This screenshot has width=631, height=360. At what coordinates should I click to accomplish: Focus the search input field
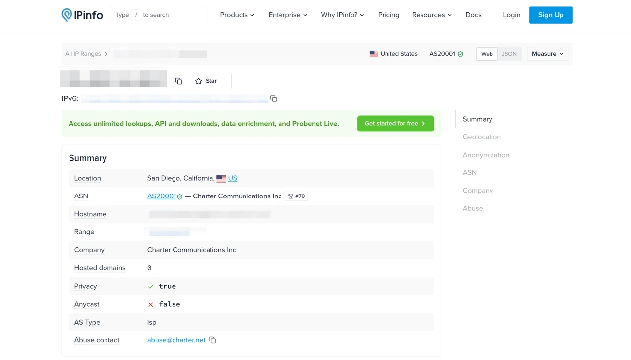pyautogui.click(x=159, y=15)
